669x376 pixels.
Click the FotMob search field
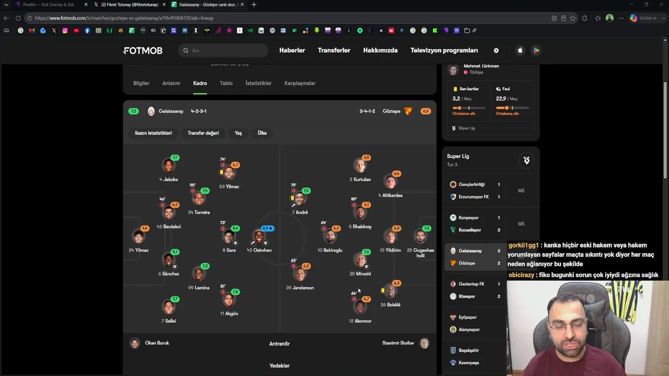click(x=223, y=51)
